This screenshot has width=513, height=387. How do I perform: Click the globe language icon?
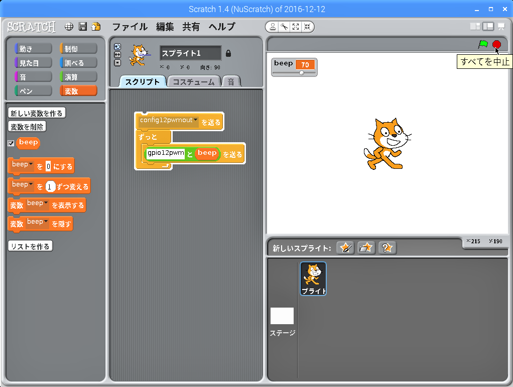click(69, 27)
